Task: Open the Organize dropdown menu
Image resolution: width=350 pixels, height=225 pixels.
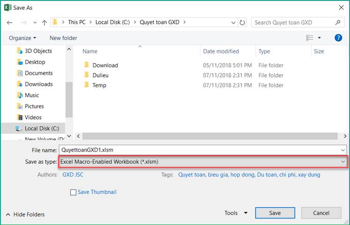Action: 22,38
